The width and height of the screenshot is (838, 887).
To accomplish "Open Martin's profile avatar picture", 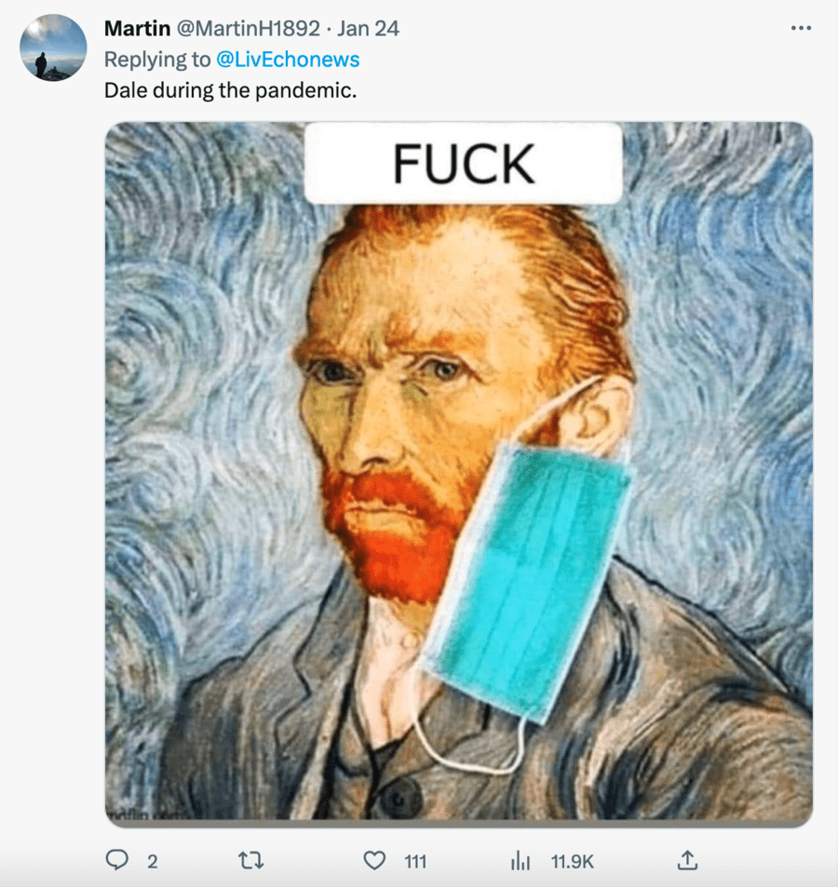I will [53, 47].
